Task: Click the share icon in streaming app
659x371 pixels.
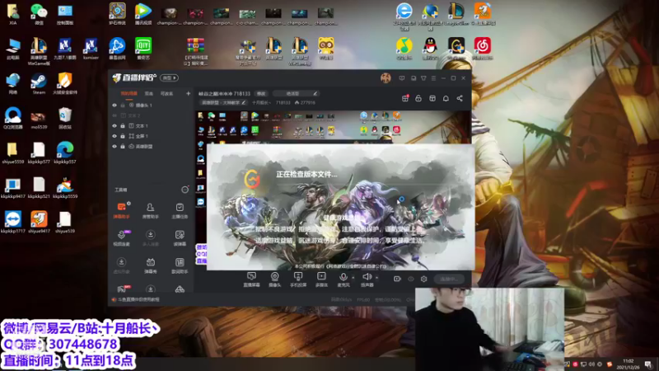Action: [460, 98]
